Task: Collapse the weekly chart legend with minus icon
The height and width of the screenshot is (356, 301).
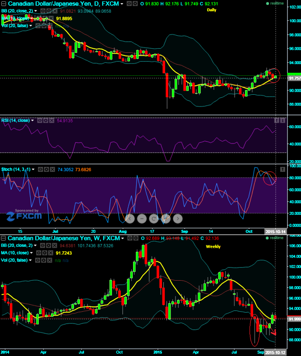Action: click(4, 238)
